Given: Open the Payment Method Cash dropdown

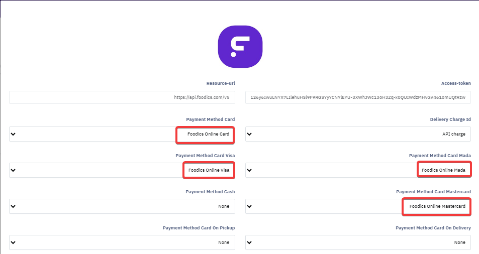Looking at the screenshot, I should (122, 206).
